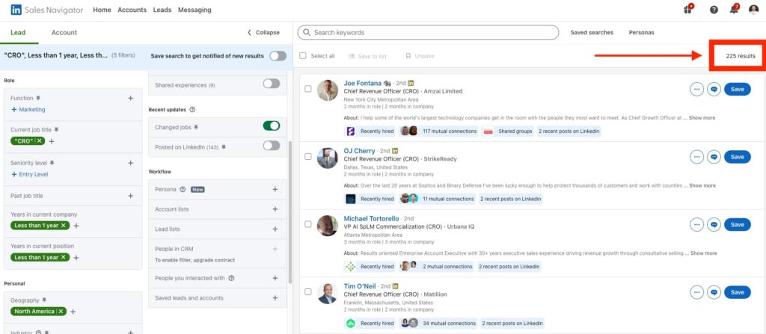
Task: Open Personas link
Action: click(x=641, y=33)
